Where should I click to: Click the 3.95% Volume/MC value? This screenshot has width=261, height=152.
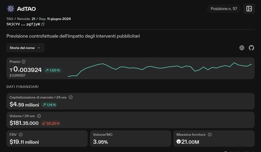point(101,142)
